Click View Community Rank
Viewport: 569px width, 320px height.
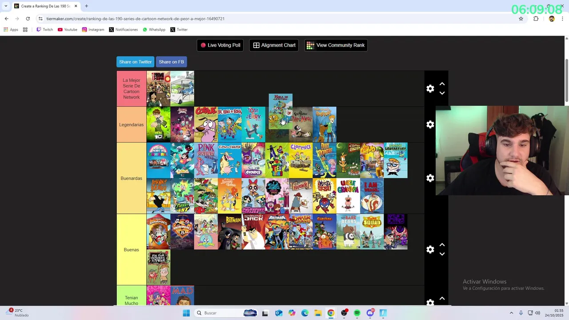336,45
